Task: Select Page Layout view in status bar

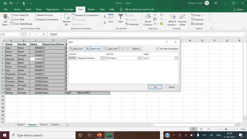Action: point(201,129)
